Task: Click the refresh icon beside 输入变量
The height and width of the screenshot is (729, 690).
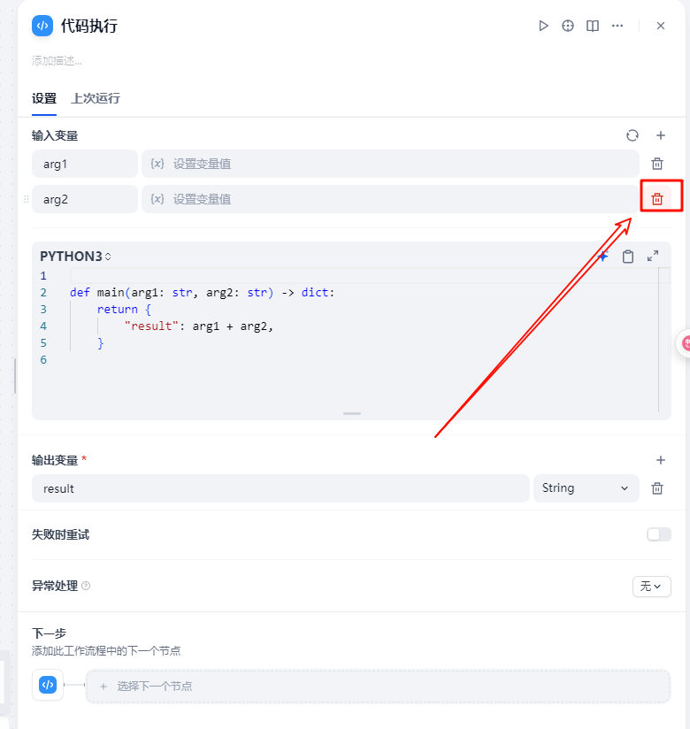Action: click(x=632, y=135)
